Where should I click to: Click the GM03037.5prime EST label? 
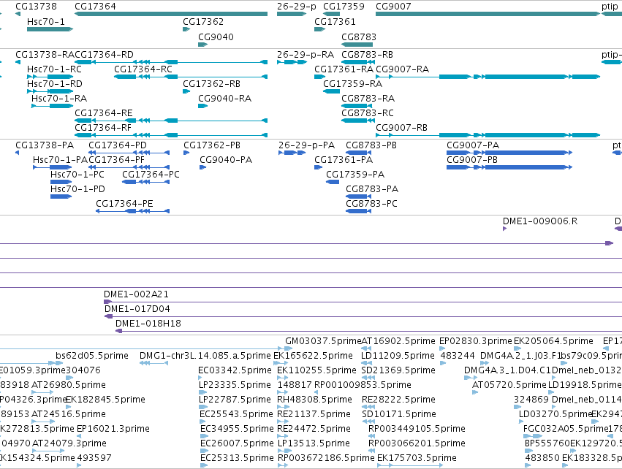coord(323,341)
